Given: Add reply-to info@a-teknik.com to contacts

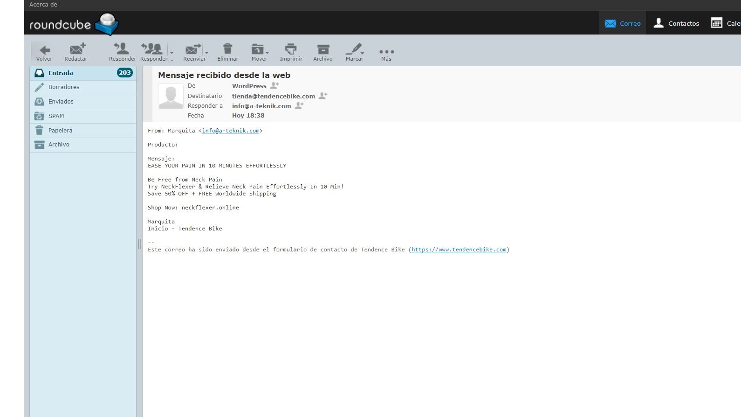Looking at the screenshot, I should pos(299,105).
